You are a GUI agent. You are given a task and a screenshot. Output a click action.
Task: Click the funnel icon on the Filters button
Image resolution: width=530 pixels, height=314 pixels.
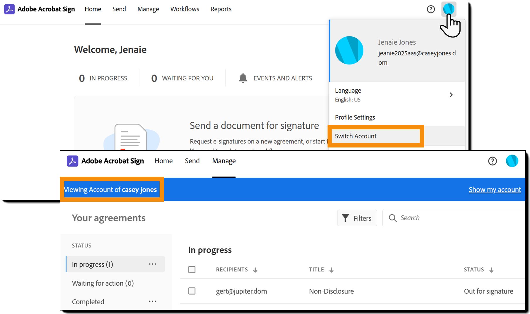pyautogui.click(x=345, y=218)
